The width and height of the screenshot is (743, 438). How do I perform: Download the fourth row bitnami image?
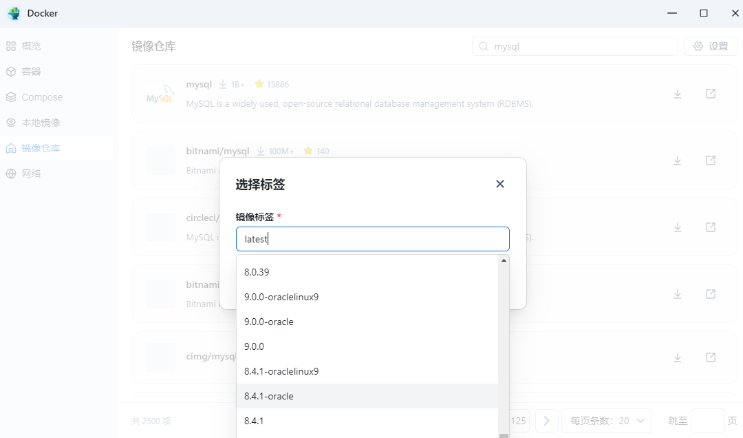click(x=678, y=294)
